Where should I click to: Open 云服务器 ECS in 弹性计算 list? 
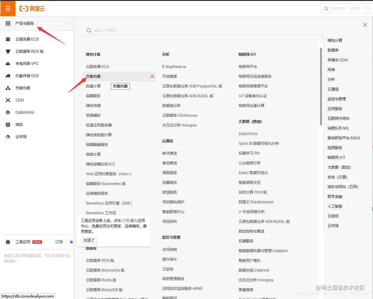(98, 67)
